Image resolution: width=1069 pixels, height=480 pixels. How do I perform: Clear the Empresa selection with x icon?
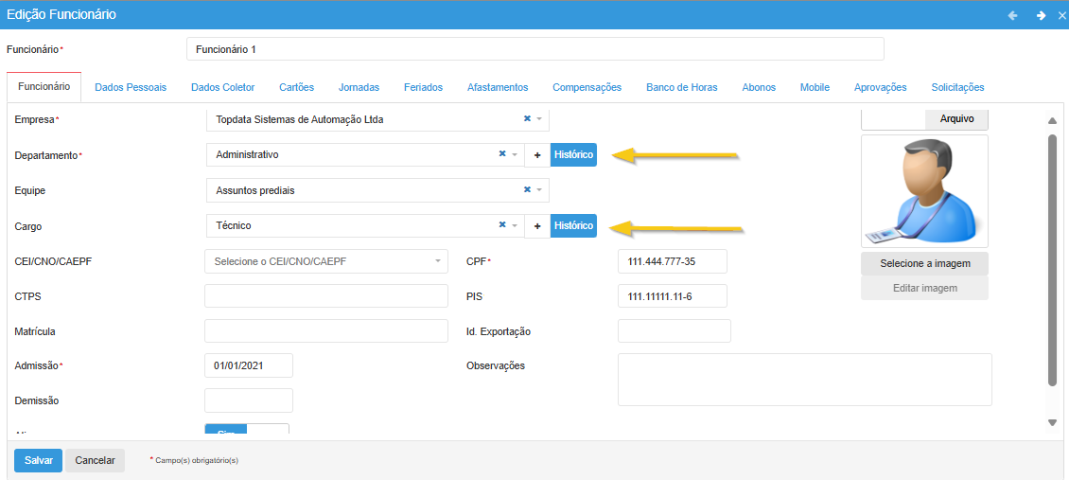coord(527,118)
